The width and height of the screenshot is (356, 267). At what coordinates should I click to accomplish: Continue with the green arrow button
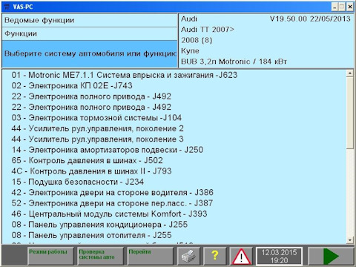(331, 257)
